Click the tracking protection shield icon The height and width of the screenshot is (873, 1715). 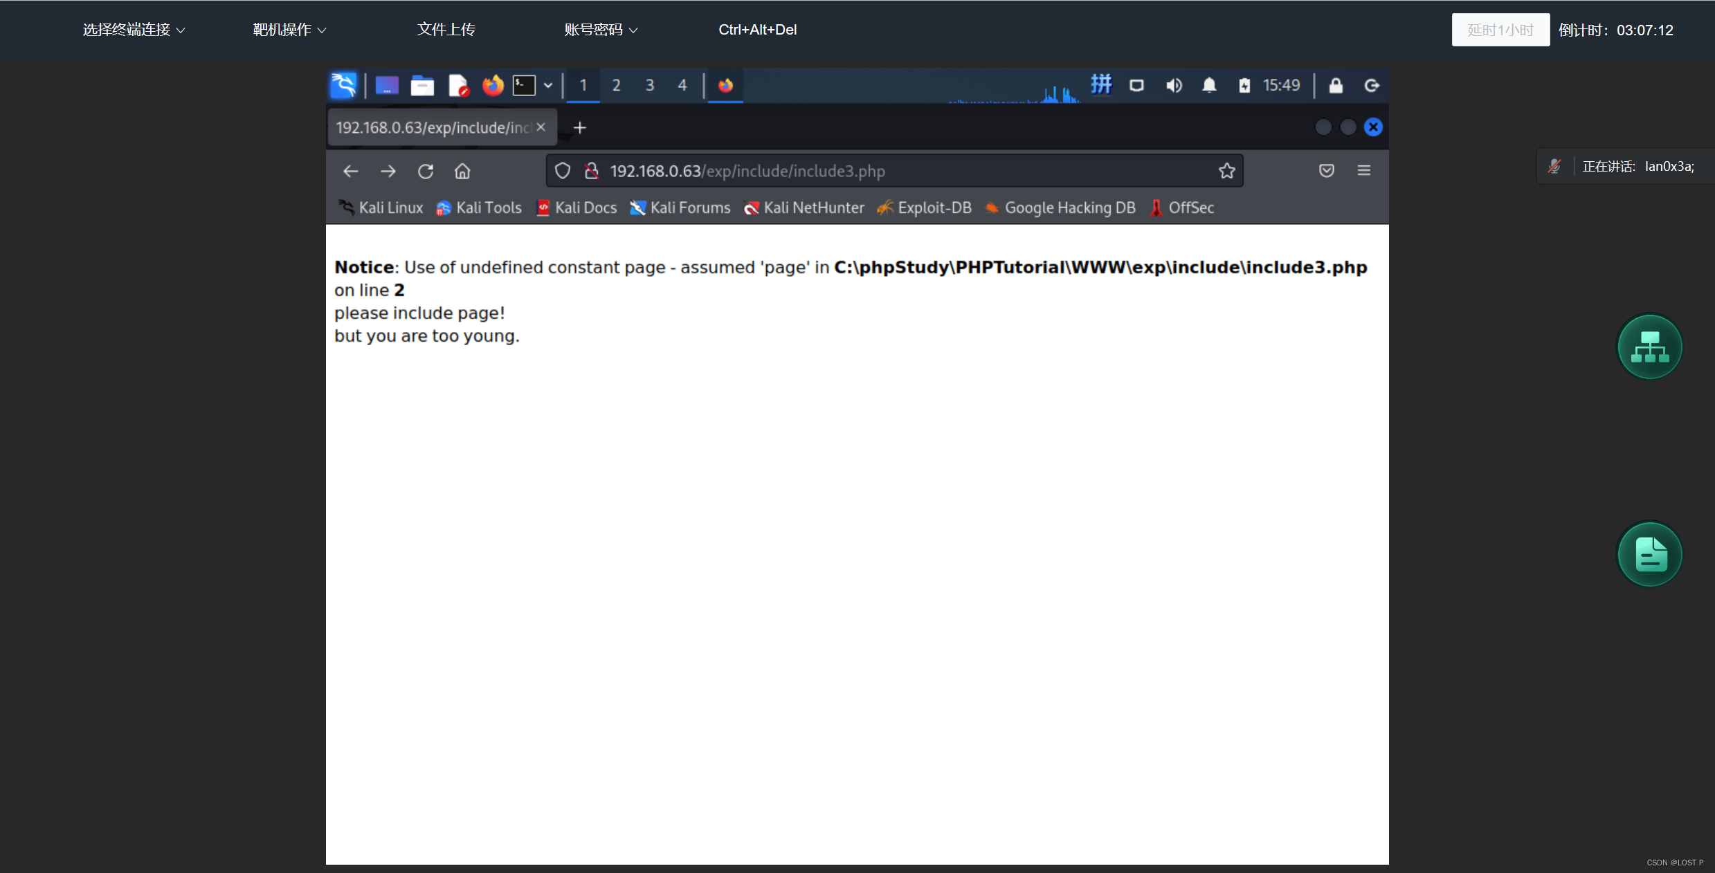click(563, 171)
